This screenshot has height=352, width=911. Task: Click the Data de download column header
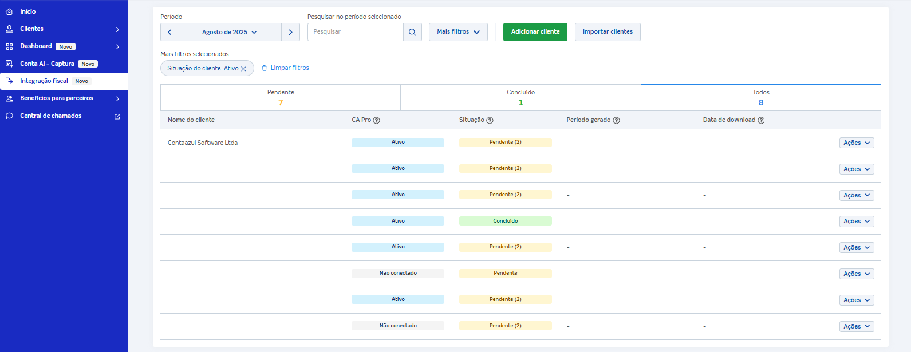[x=729, y=120]
